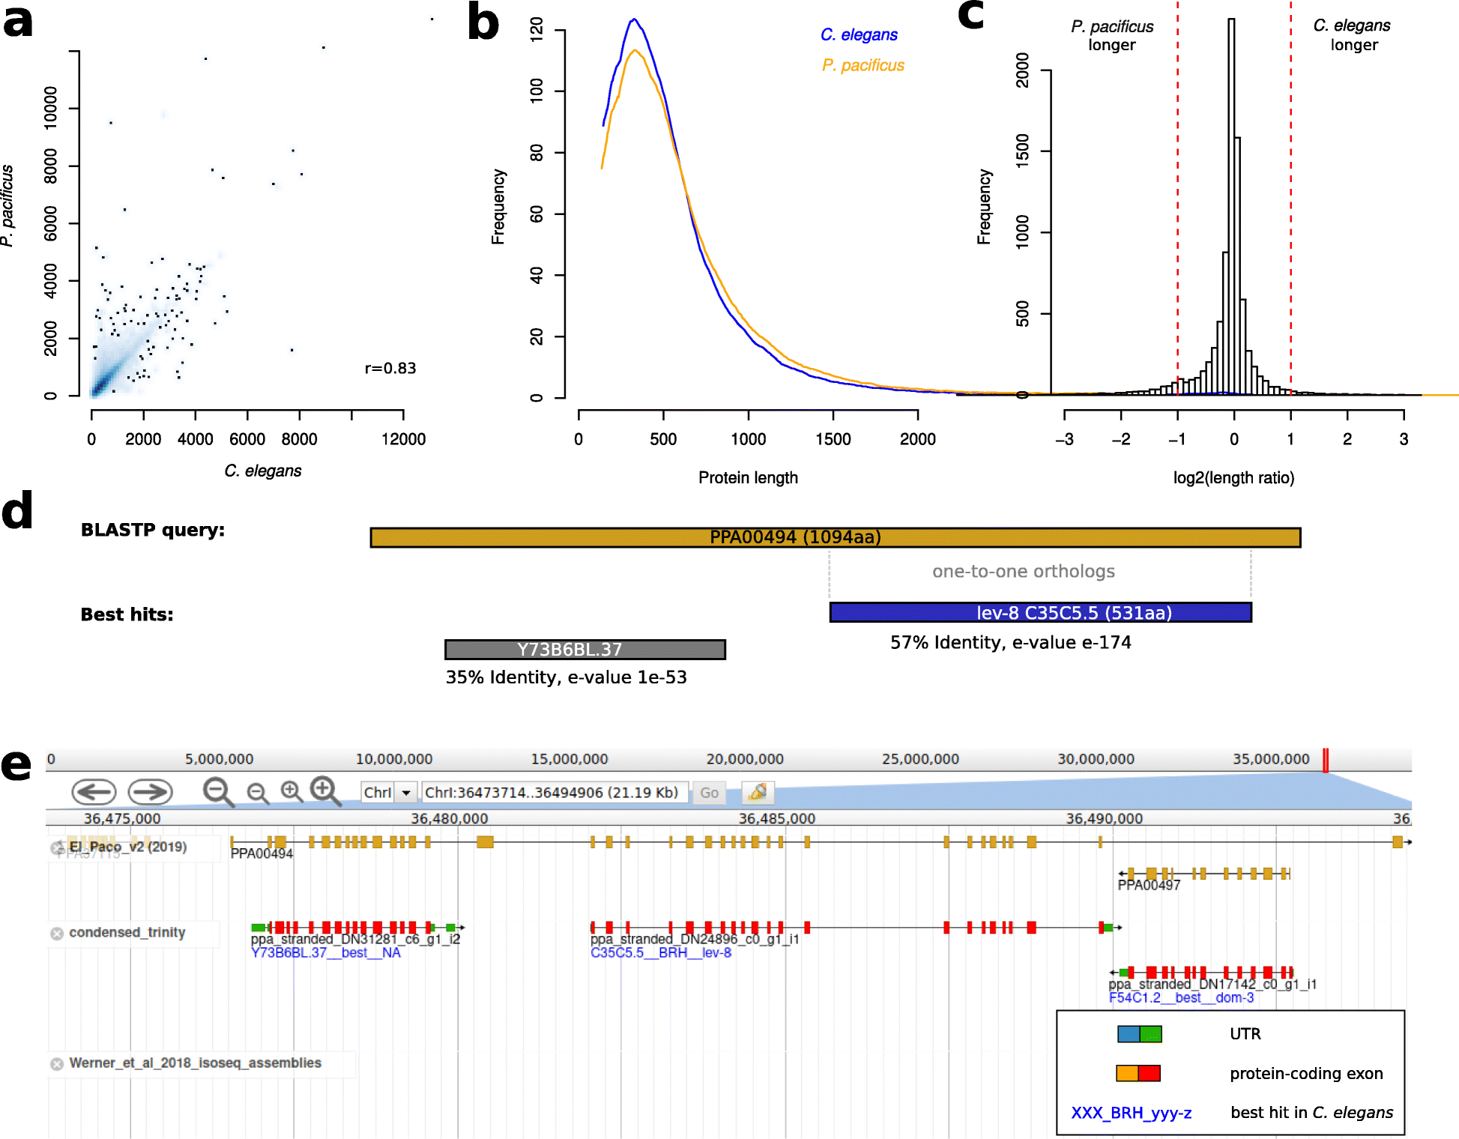
Task: Click the 20,000,000 overview scale label
Action: click(x=745, y=759)
